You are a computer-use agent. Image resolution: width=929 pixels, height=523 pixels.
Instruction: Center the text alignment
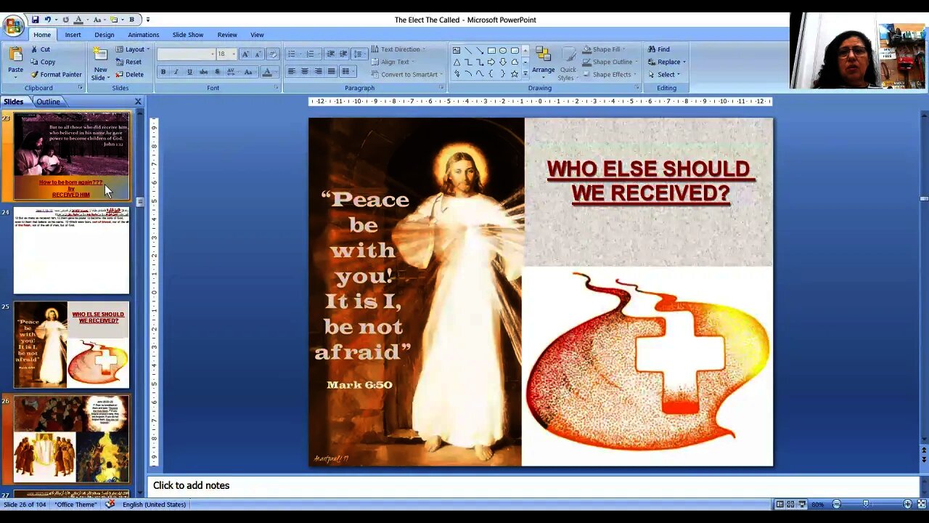(x=305, y=71)
